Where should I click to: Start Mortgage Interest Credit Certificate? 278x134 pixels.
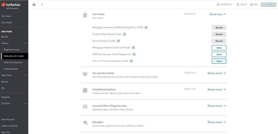tap(219, 48)
